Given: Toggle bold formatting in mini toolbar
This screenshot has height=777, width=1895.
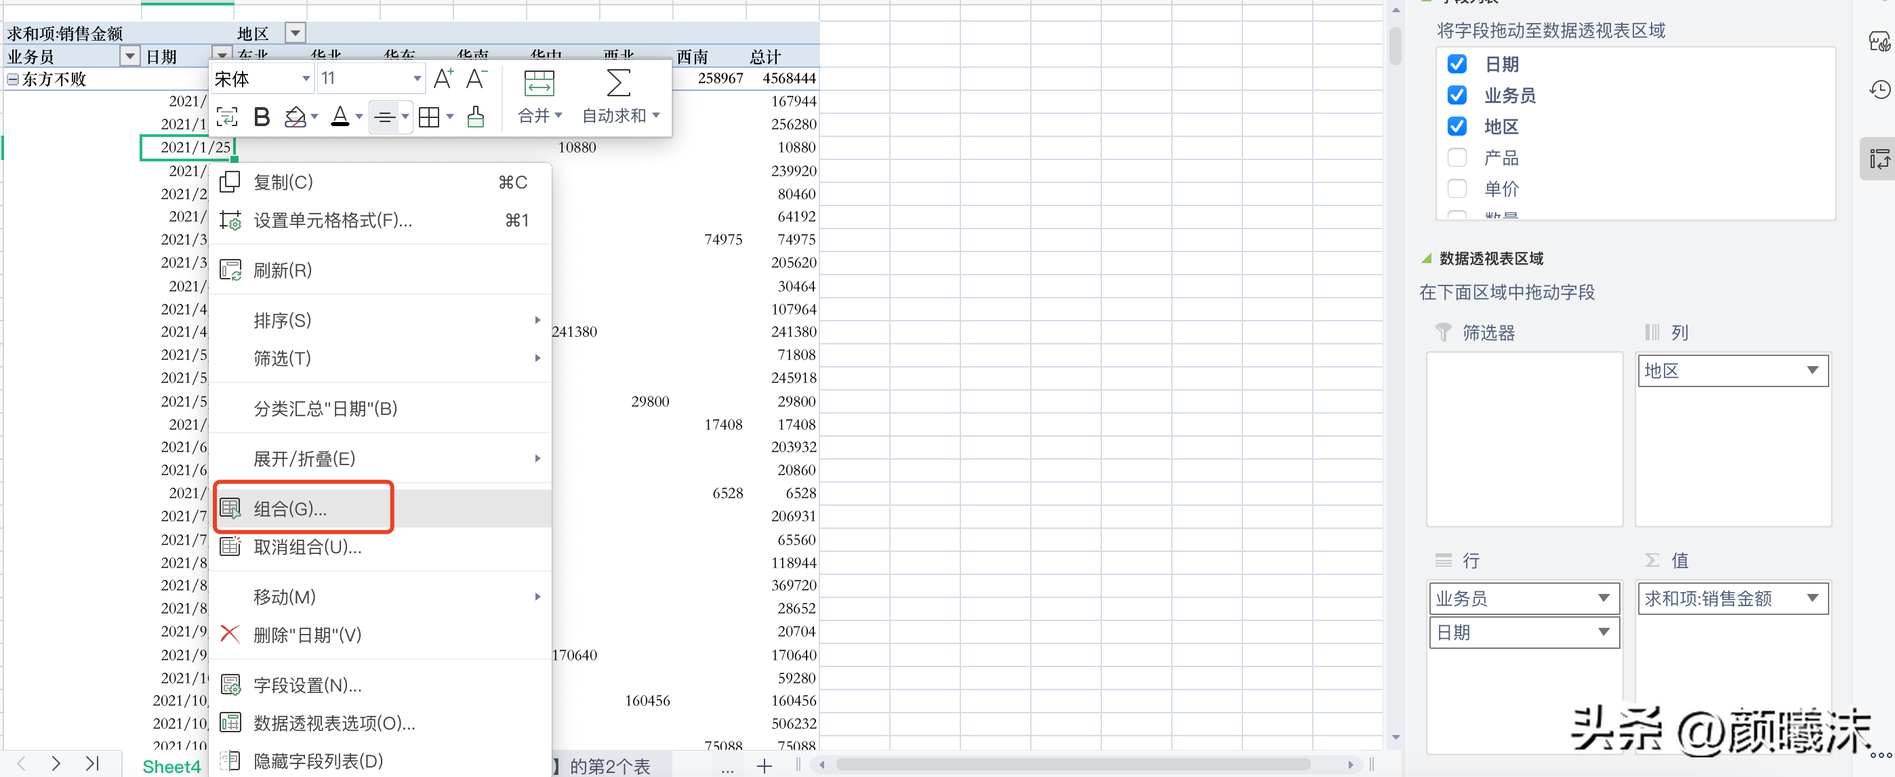Looking at the screenshot, I should 261,117.
